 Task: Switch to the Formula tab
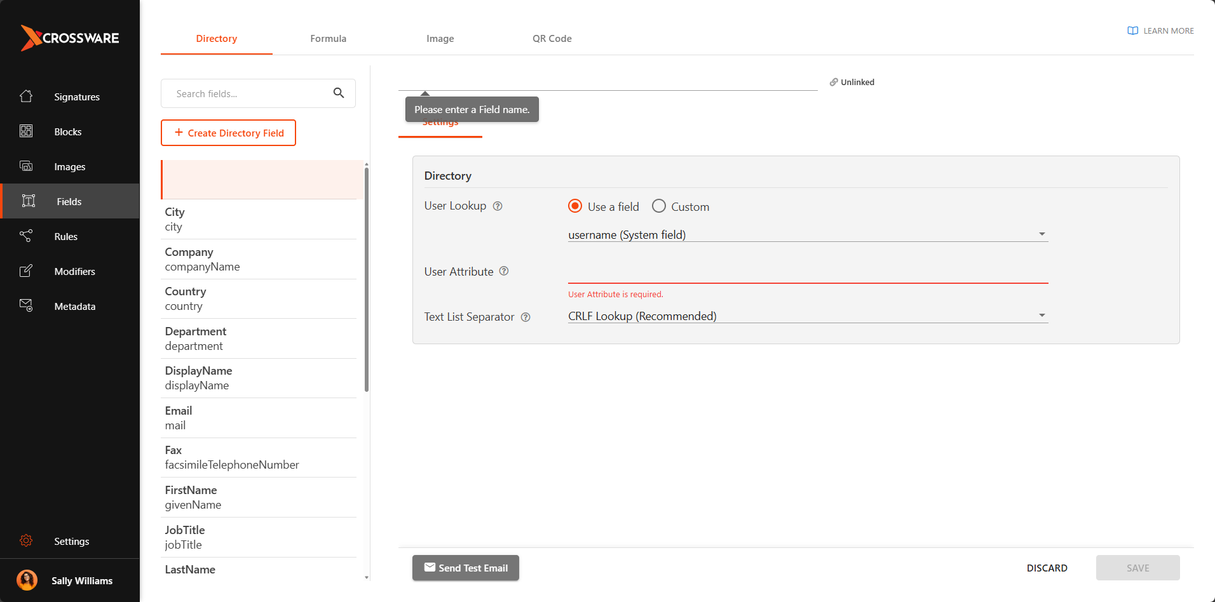coord(328,39)
